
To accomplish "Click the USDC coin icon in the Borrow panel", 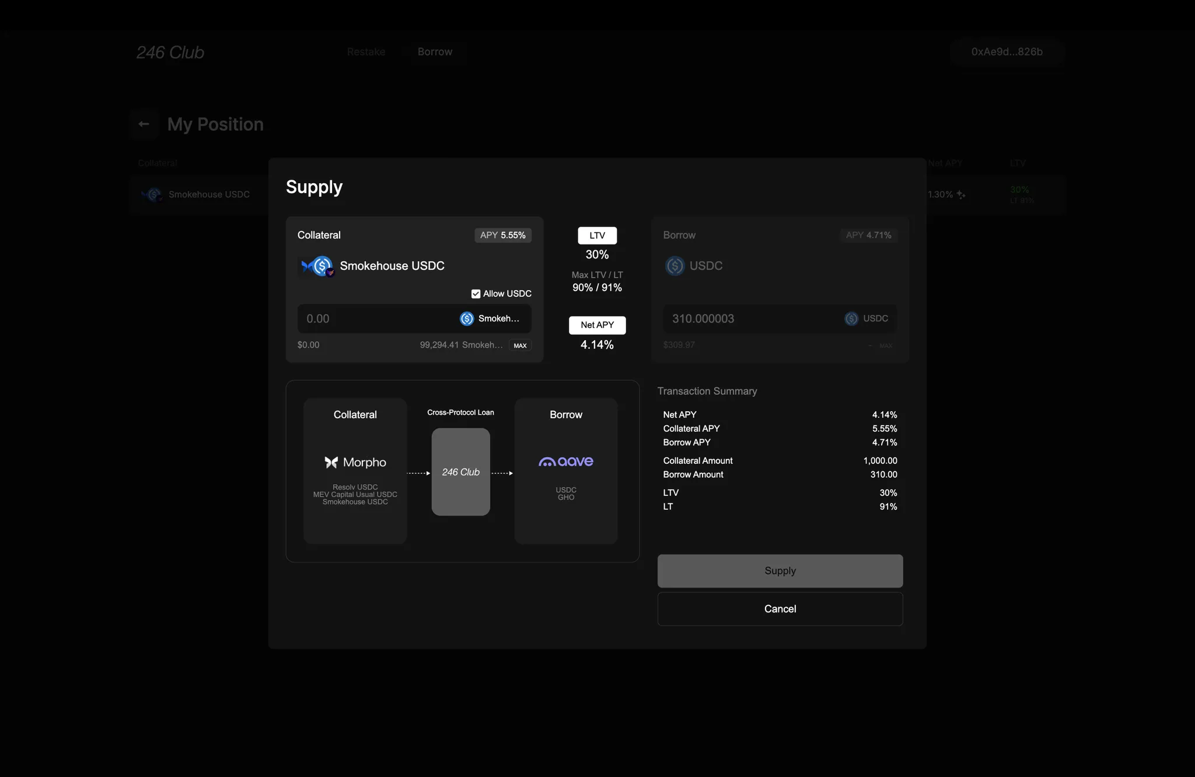I will [675, 266].
